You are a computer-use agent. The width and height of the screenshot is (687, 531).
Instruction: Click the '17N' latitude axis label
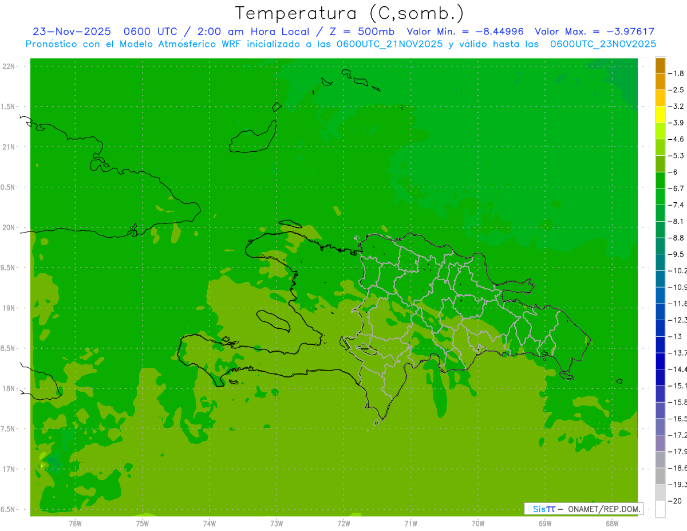tap(10, 469)
